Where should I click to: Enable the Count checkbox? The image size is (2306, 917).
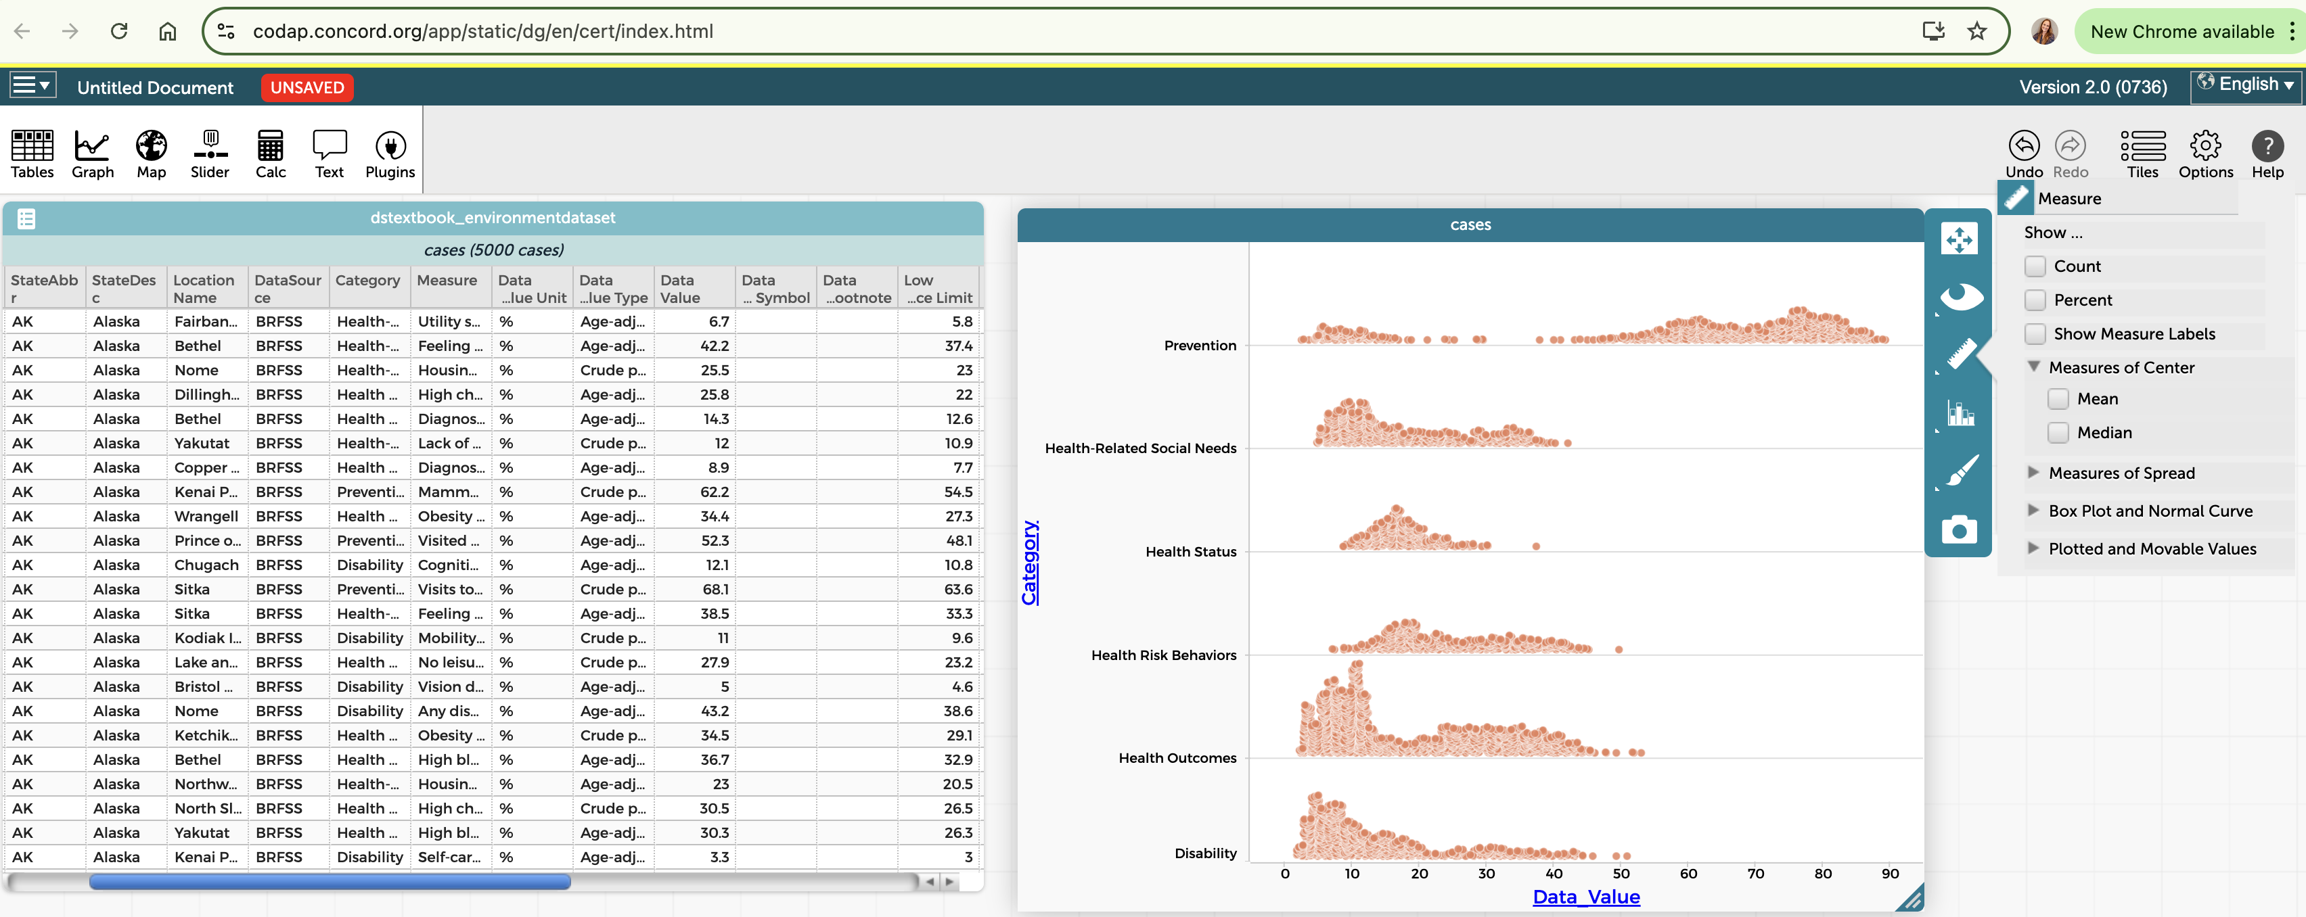coord(2035,266)
